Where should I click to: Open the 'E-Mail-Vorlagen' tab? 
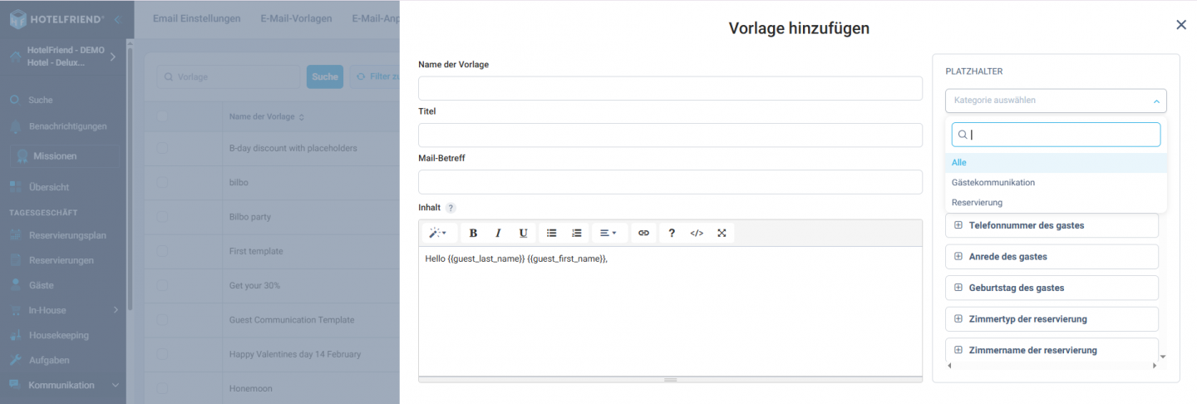[296, 18]
